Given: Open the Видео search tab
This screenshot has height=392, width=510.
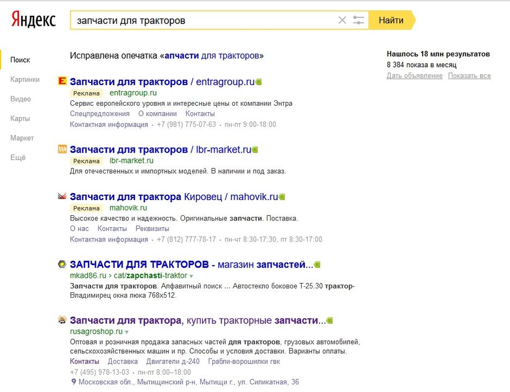Looking at the screenshot, I should click(x=21, y=99).
